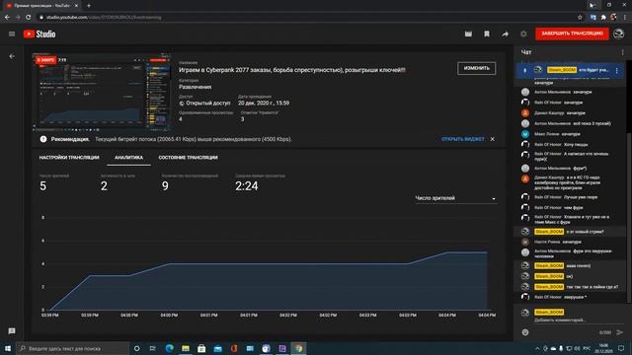Open the account avatar in top right
This screenshot has height=355, width=632.
(619, 34)
